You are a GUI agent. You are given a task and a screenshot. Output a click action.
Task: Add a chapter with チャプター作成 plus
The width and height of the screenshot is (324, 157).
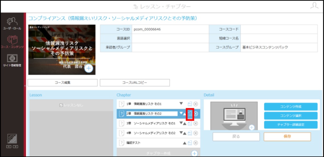[194, 153]
